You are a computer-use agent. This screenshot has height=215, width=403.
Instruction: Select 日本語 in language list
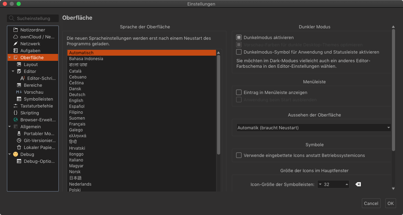point(142,178)
